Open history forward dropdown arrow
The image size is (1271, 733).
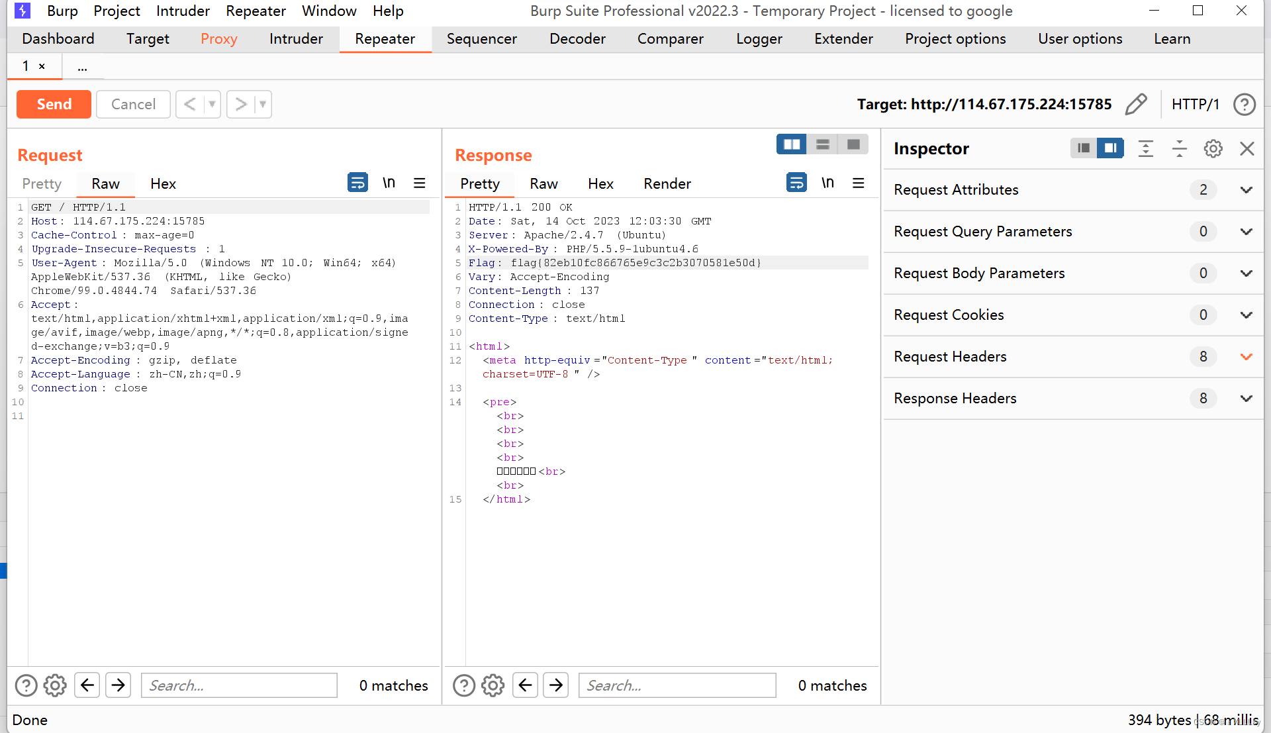point(263,104)
